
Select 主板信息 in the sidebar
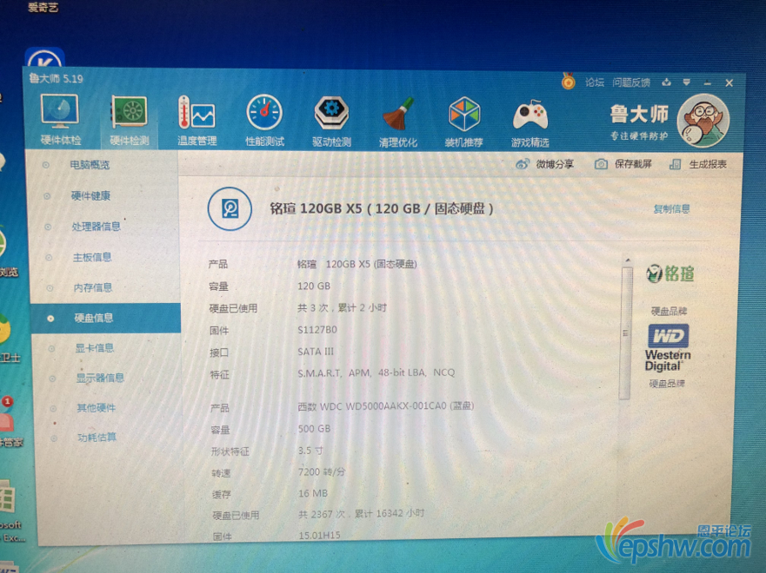[92, 258]
